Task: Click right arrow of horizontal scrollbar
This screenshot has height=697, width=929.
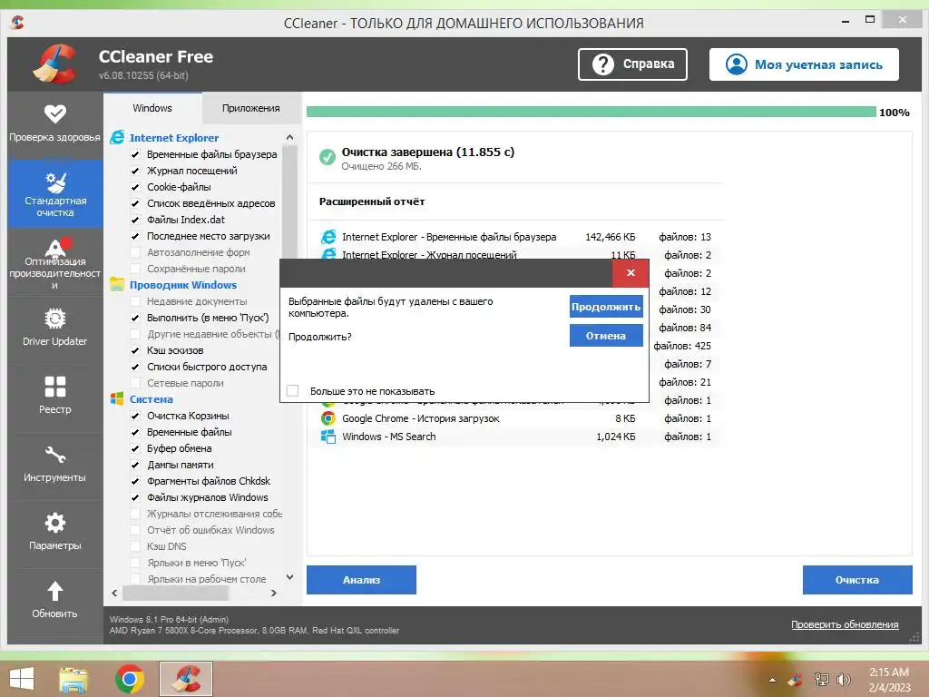Action: (274, 593)
